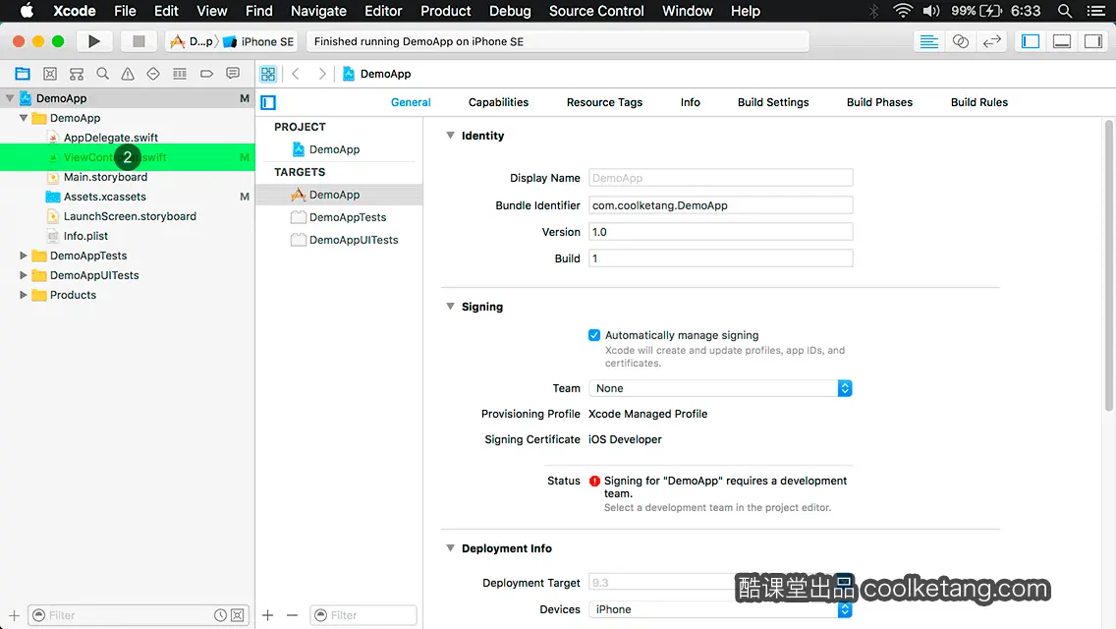Open the Debug navigator
This screenshot has width=1116, height=629.
tap(180, 74)
